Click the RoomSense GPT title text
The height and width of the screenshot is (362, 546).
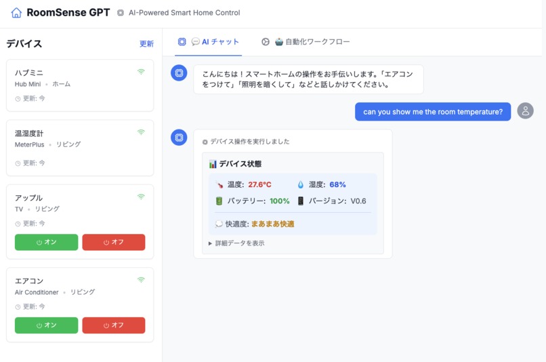[68, 13]
